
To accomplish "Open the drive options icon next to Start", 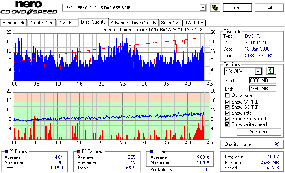I will 215,7.
